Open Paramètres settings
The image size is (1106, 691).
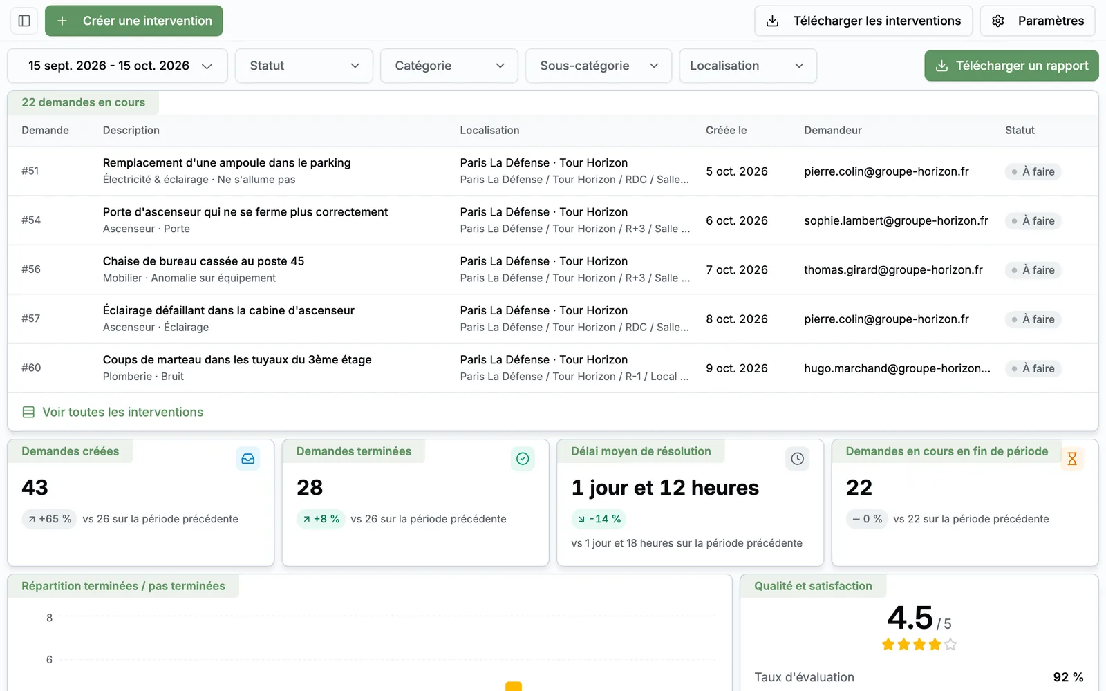click(1038, 21)
